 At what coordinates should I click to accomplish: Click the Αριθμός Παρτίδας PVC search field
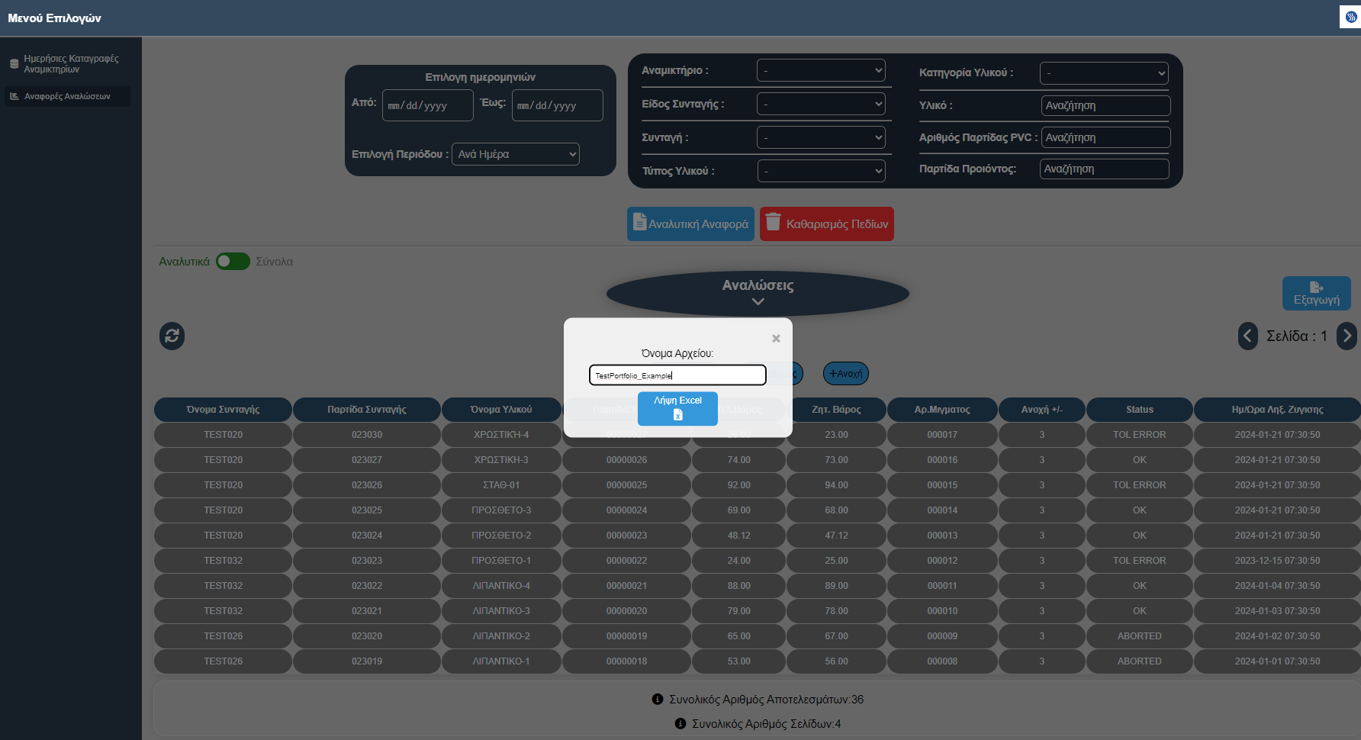[1105, 137]
